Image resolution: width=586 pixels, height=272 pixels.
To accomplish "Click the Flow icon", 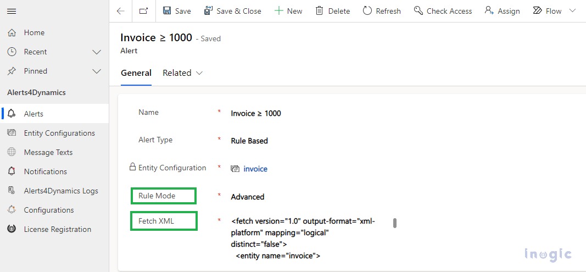I will pyautogui.click(x=538, y=11).
